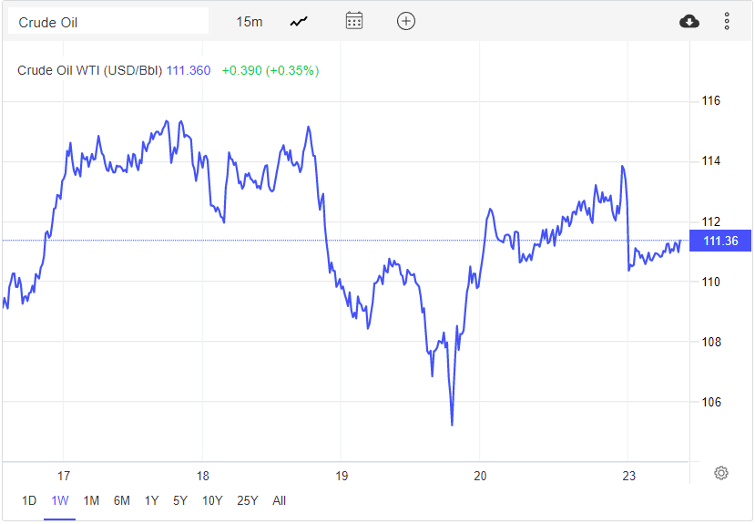Show All historical data range
755x524 pixels.
tap(279, 500)
